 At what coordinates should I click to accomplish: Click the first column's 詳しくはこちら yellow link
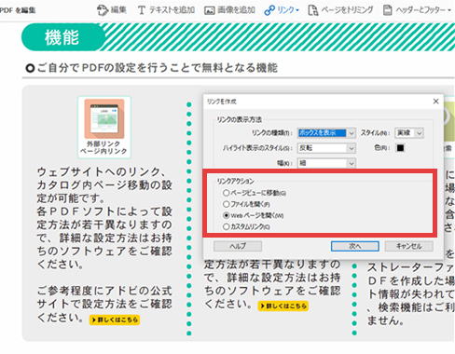point(115,320)
